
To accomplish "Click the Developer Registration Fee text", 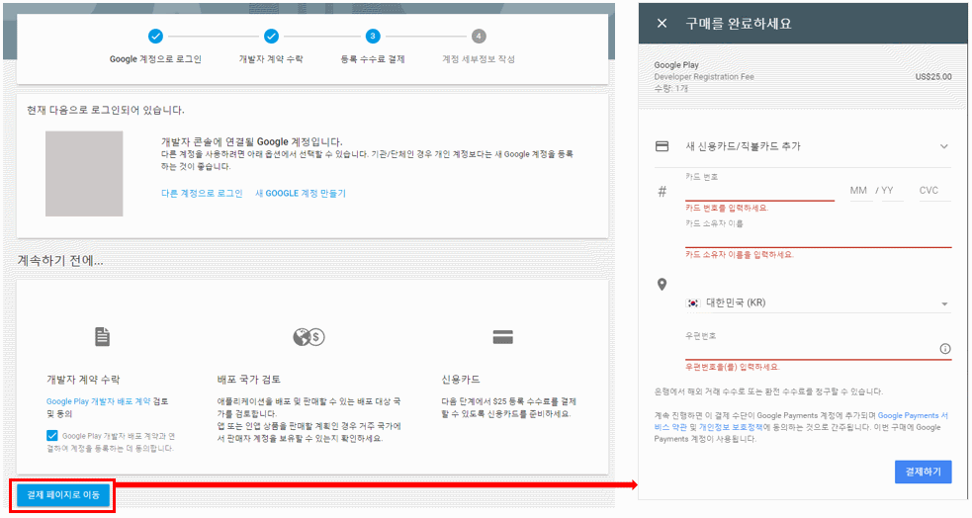I will (x=704, y=77).
